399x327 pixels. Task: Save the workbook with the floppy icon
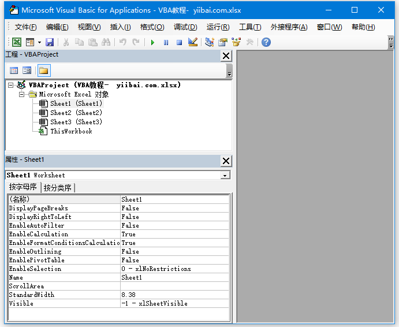pos(50,42)
